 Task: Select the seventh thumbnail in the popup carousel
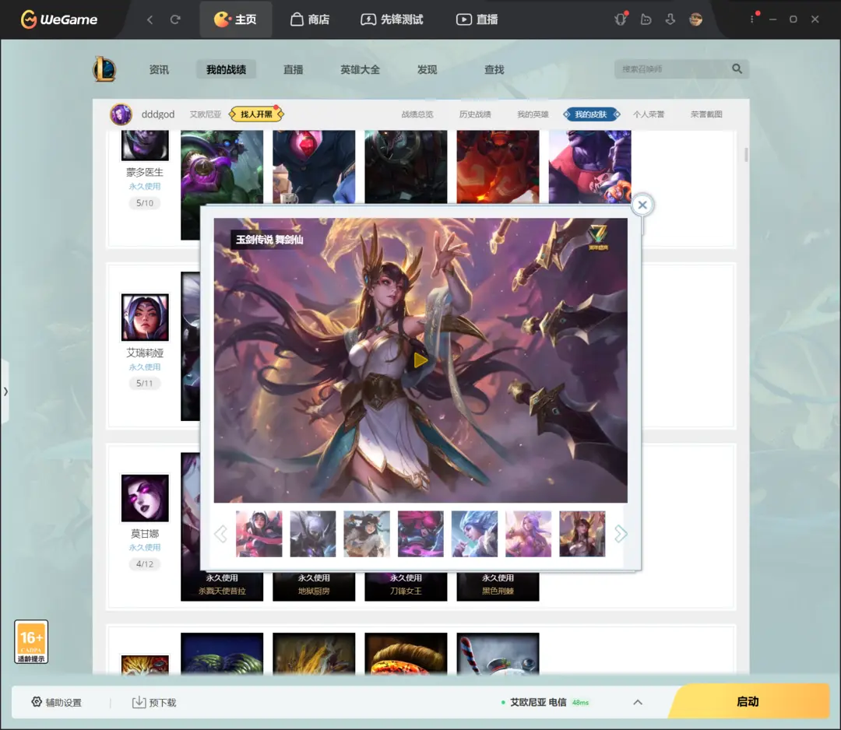pos(582,534)
